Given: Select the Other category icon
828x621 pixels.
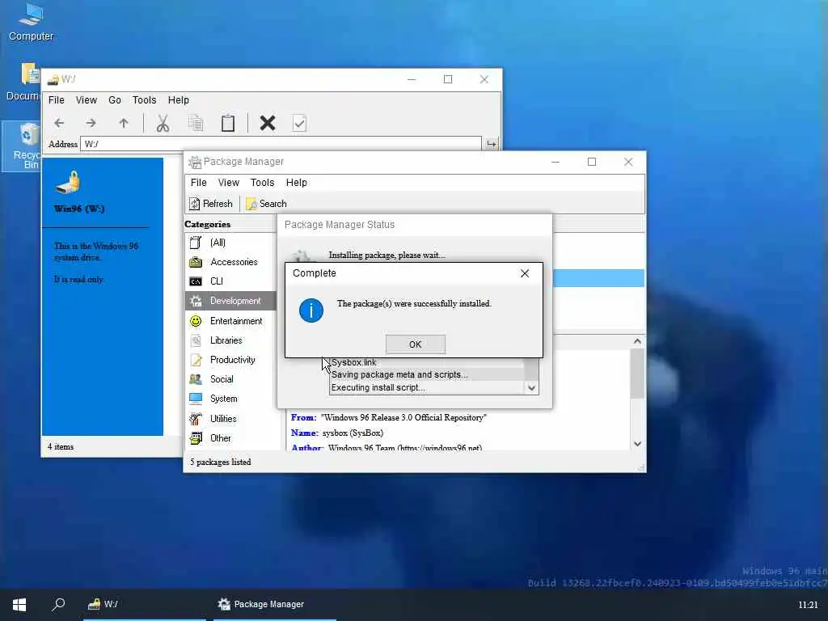Looking at the screenshot, I should pyautogui.click(x=196, y=438).
